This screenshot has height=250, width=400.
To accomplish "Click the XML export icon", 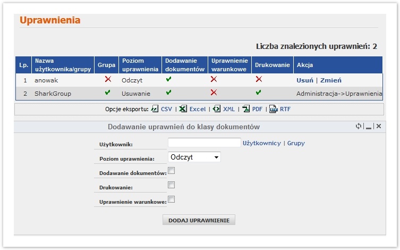I will [217, 109].
